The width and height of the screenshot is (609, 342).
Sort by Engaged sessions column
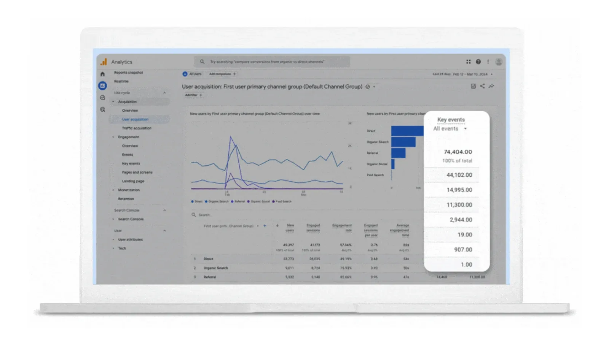tap(313, 228)
